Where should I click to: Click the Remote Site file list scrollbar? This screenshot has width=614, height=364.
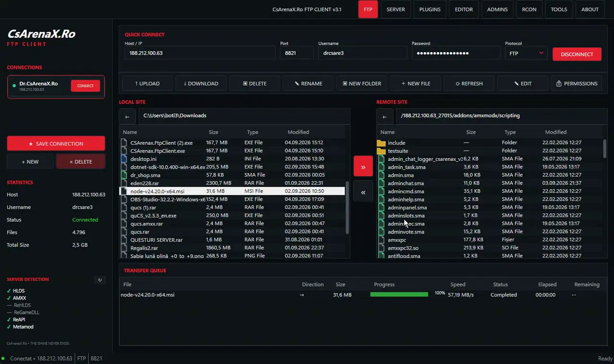(605, 148)
